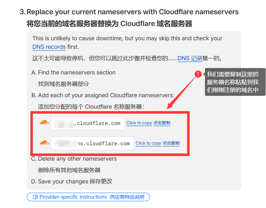The height and width of the screenshot is (208, 266).
Task: Click to copy the second nameserver
Action: coord(149,143)
